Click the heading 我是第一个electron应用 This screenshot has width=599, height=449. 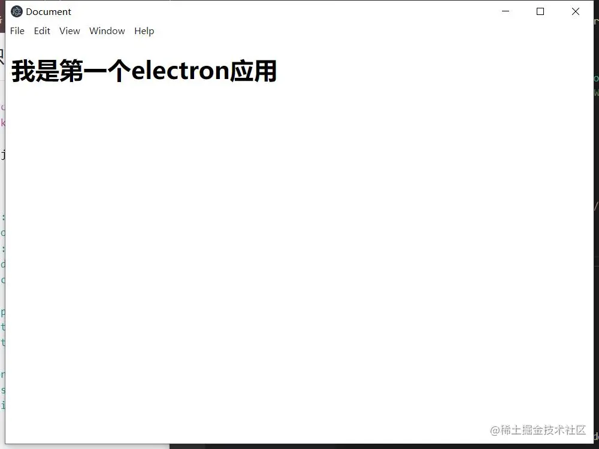tap(144, 71)
